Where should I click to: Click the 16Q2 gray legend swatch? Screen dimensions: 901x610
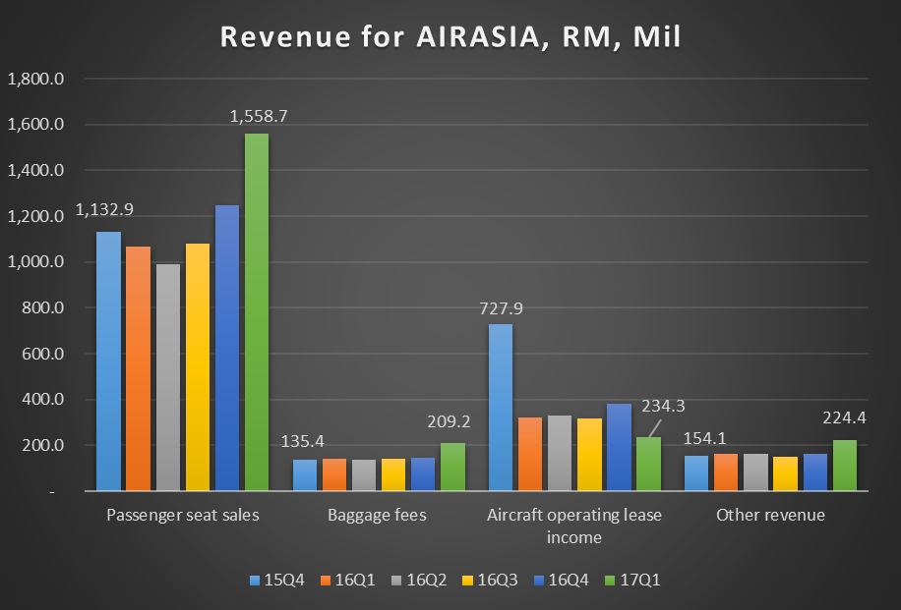[x=397, y=581]
